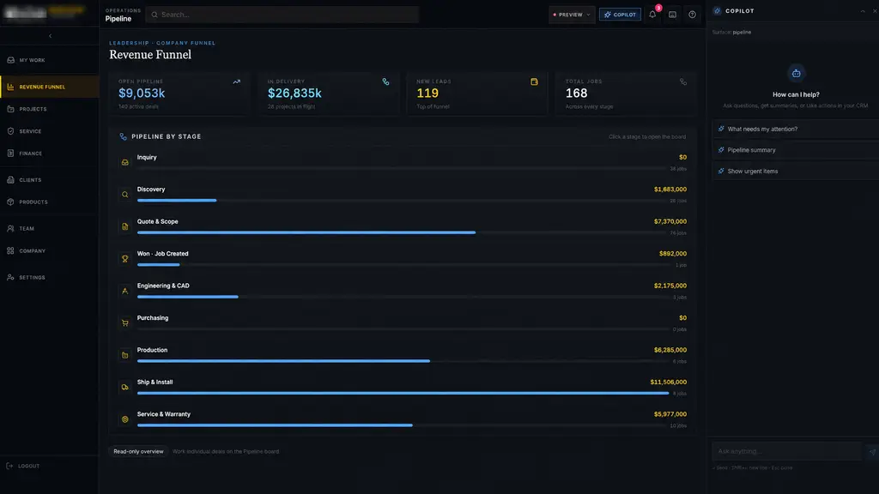Click the New Leads card icon
Viewport: 879px width, 494px height.
[534, 81]
